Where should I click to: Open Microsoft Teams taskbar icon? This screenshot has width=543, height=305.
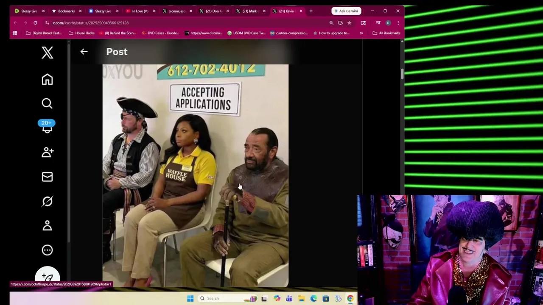289,299
